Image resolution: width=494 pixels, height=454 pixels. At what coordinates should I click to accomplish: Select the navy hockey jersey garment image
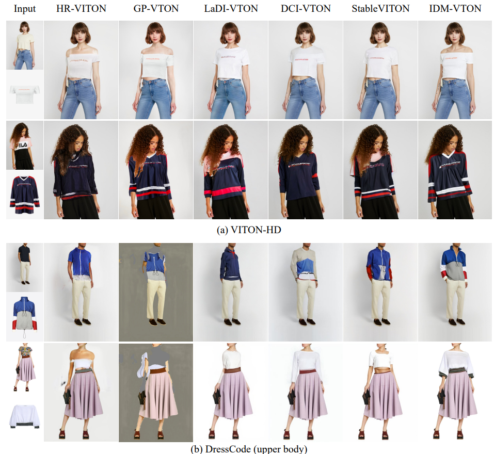pos(25,195)
